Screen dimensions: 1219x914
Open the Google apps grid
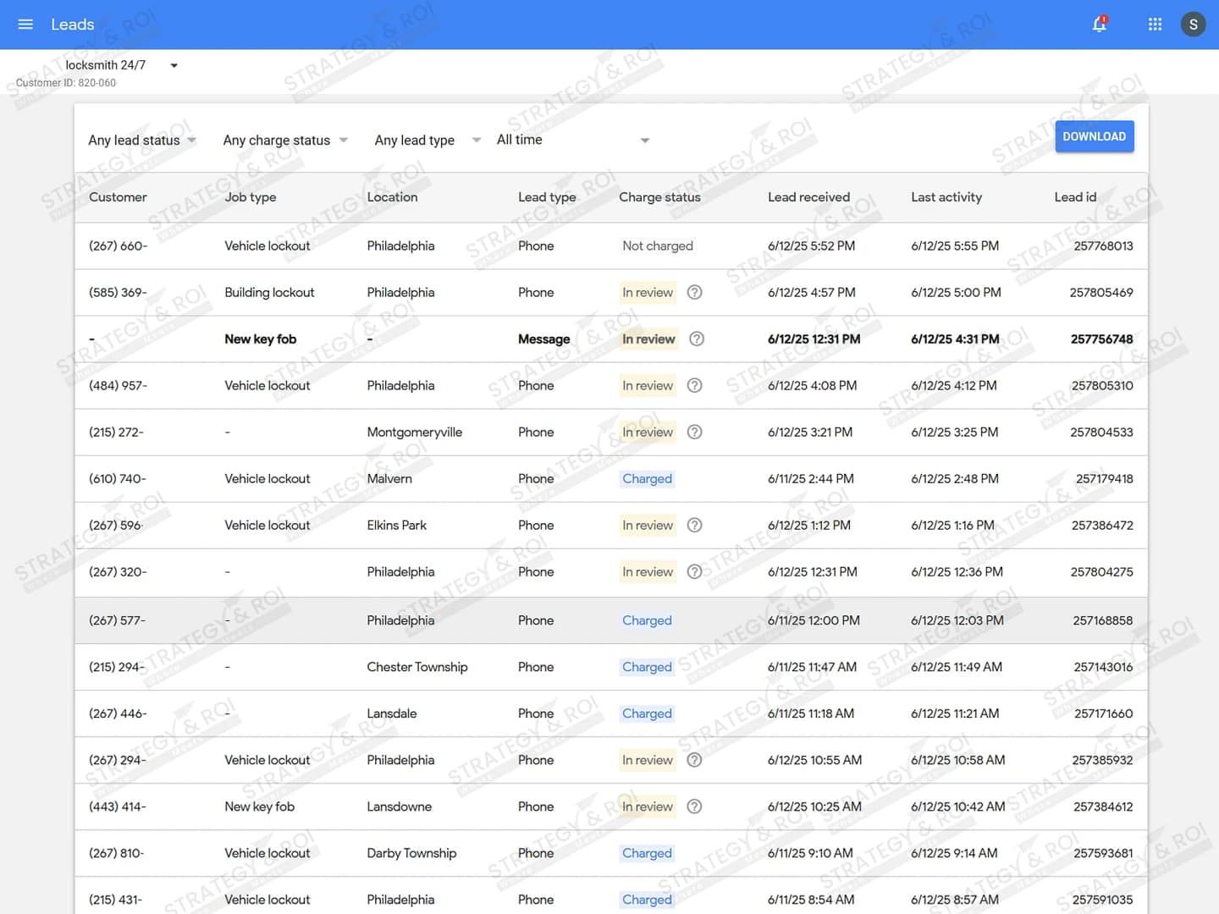[x=1155, y=25]
